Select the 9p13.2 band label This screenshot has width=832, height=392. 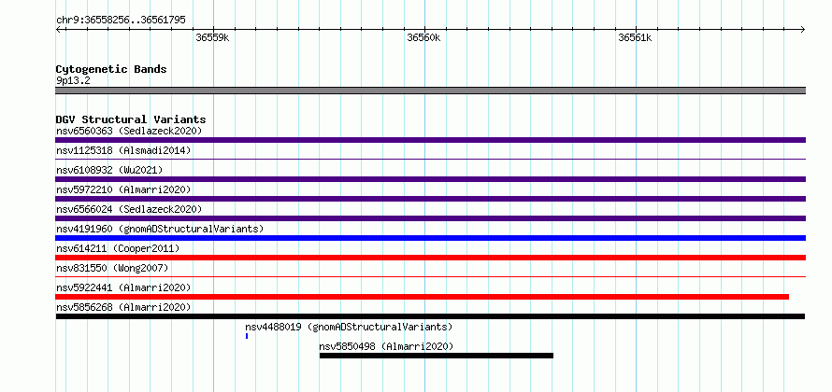click(x=73, y=81)
